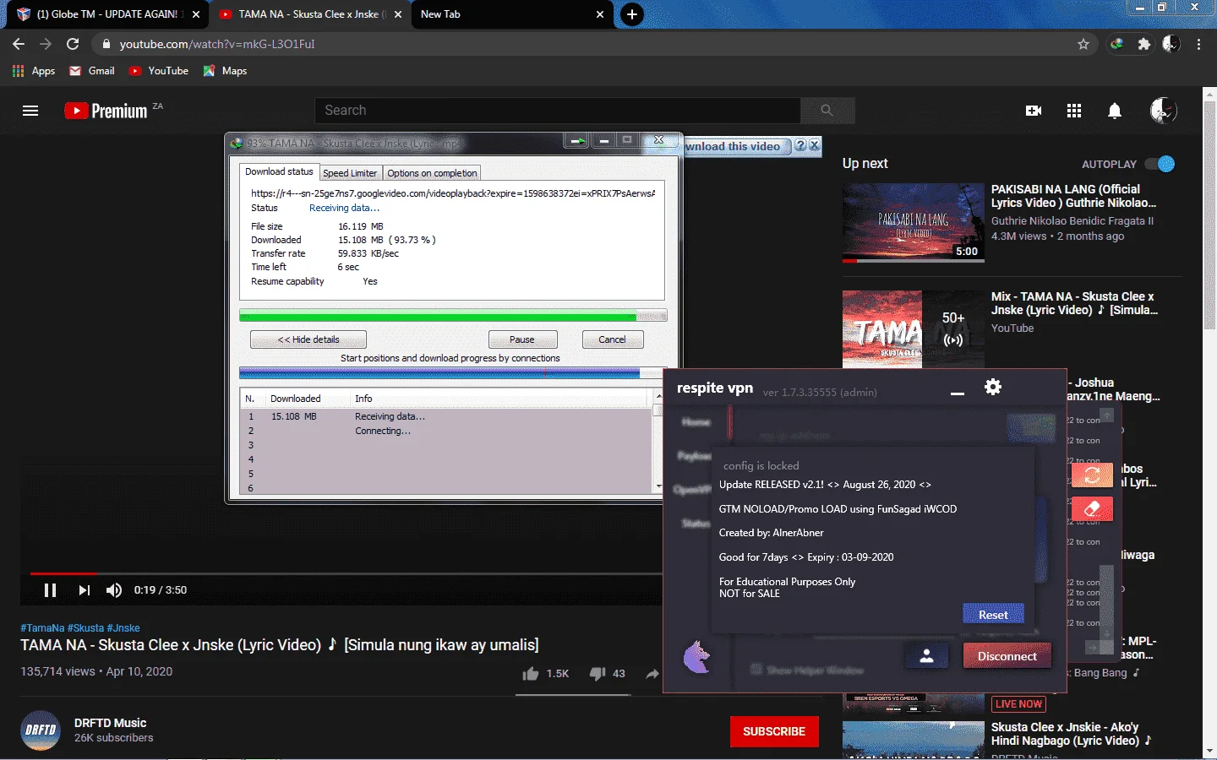The image size is (1217, 760).
Task: Click the YouTube Premium logo
Action: 106,111
